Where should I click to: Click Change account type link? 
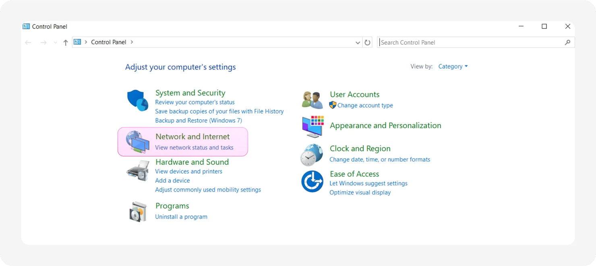coord(365,106)
